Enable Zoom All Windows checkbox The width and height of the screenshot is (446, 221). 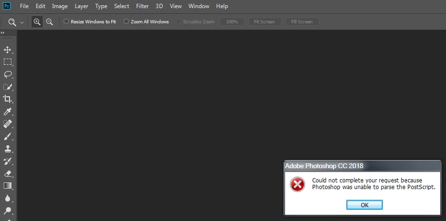click(x=126, y=21)
